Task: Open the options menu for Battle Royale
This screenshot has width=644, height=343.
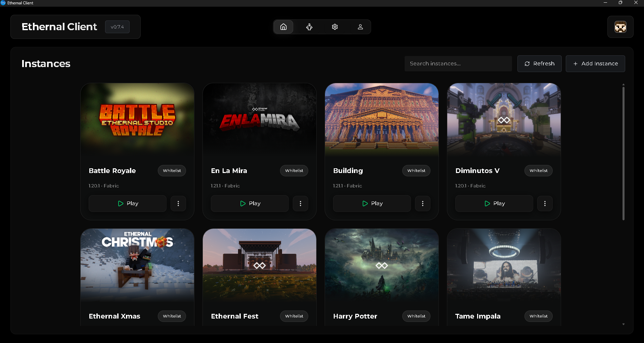Action: pyautogui.click(x=178, y=203)
